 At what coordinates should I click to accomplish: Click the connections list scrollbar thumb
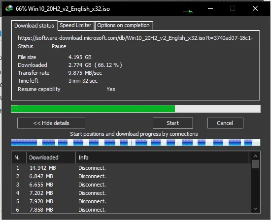point(255,164)
